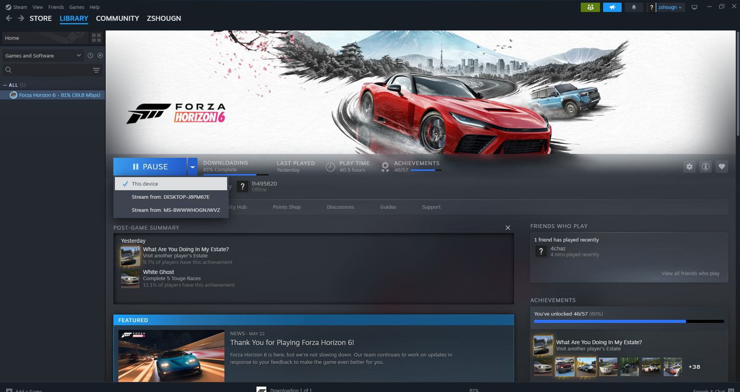740x392 pixels.
Task: Click the 'LAST PLAYED Yesterday' stat
Action: tap(295, 167)
